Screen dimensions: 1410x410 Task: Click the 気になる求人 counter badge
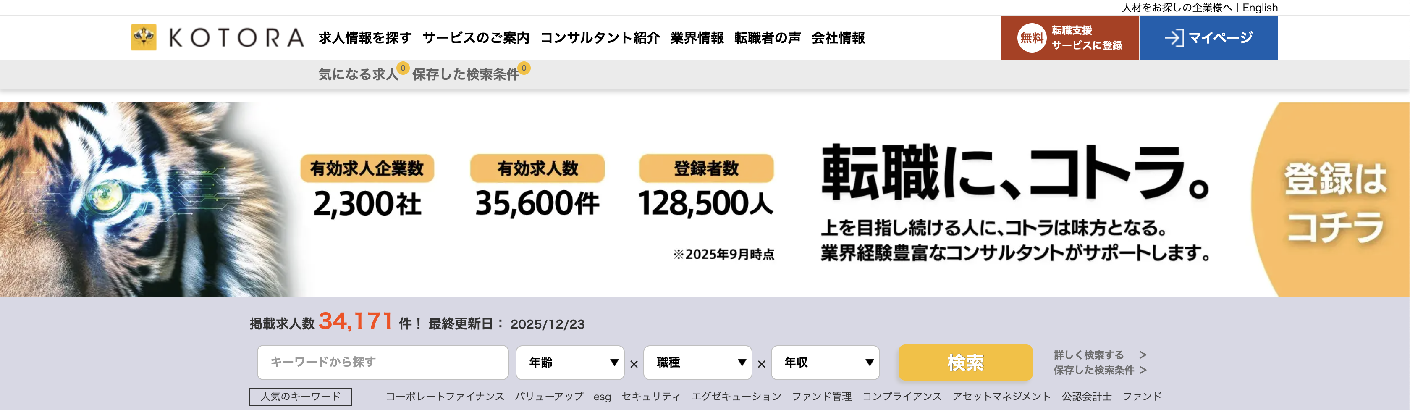tap(404, 68)
